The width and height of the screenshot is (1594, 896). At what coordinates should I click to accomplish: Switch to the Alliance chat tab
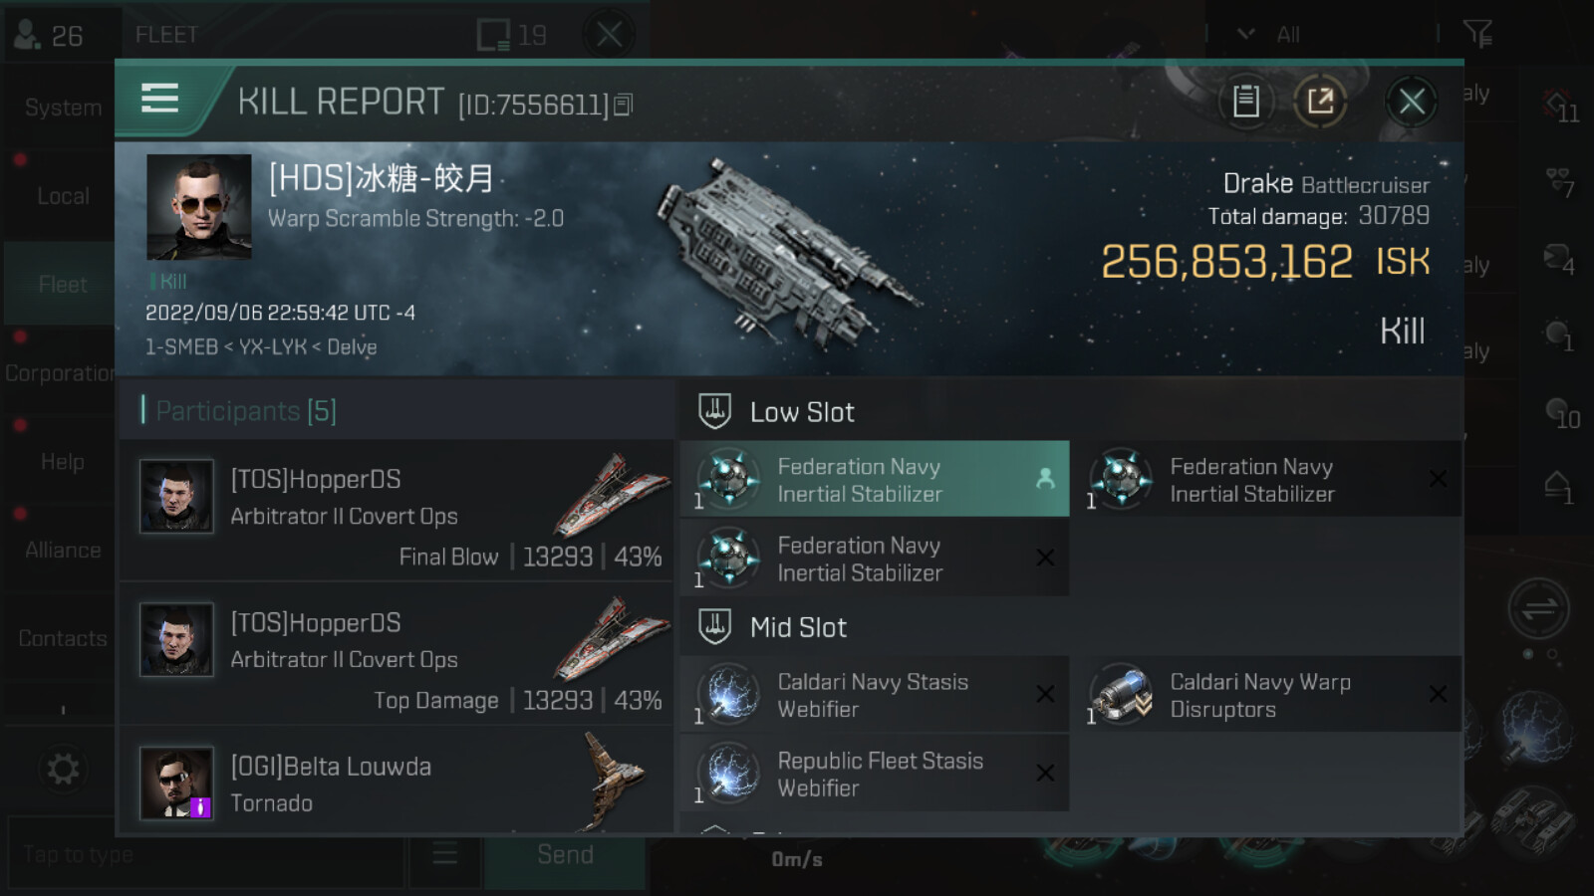point(63,550)
